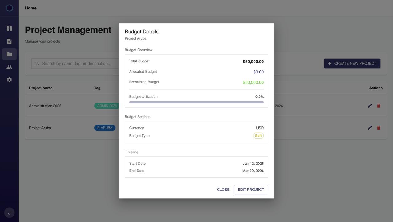The height and width of the screenshot is (222, 393).
Task: Click the Start Date Jan 12, 2026
Action: tap(253, 164)
